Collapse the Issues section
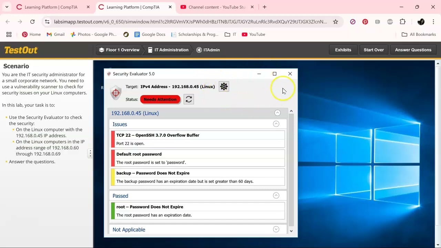This screenshot has width=441, height=248. coord(276,124)
